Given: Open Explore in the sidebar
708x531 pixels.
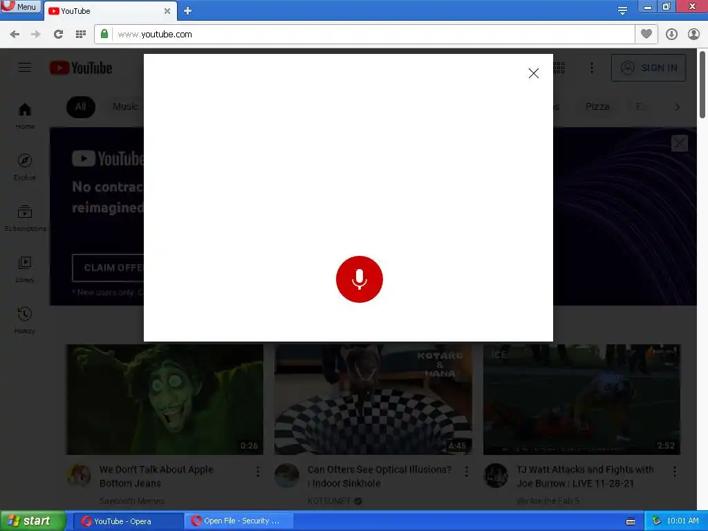Looking at the screenshot, I should click(x=25, y=167).
